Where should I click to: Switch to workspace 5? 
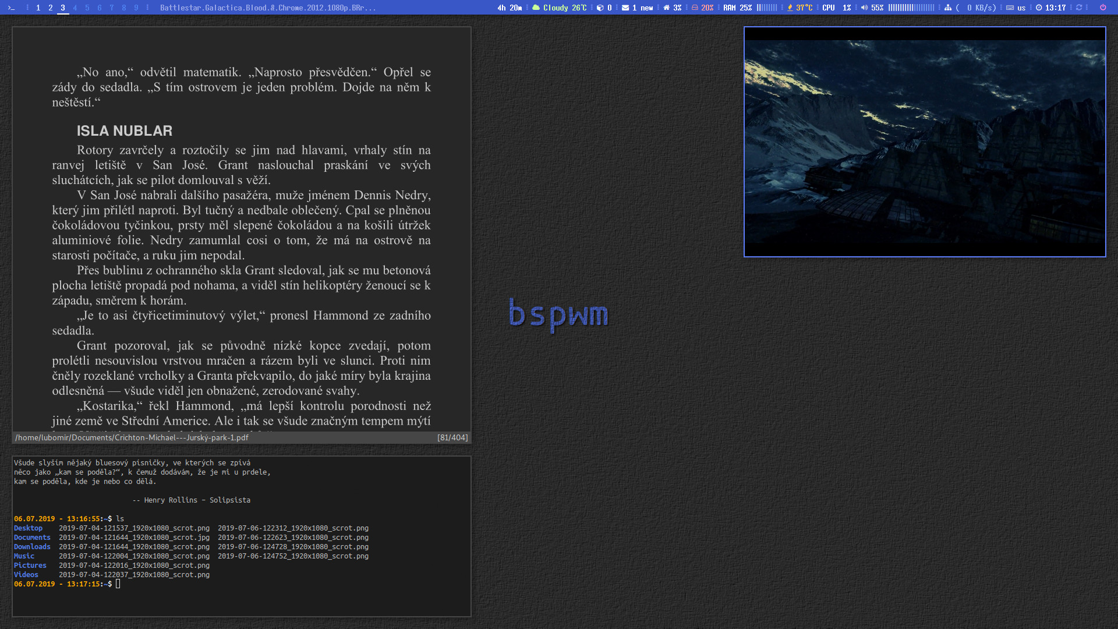tap(87, 8)
